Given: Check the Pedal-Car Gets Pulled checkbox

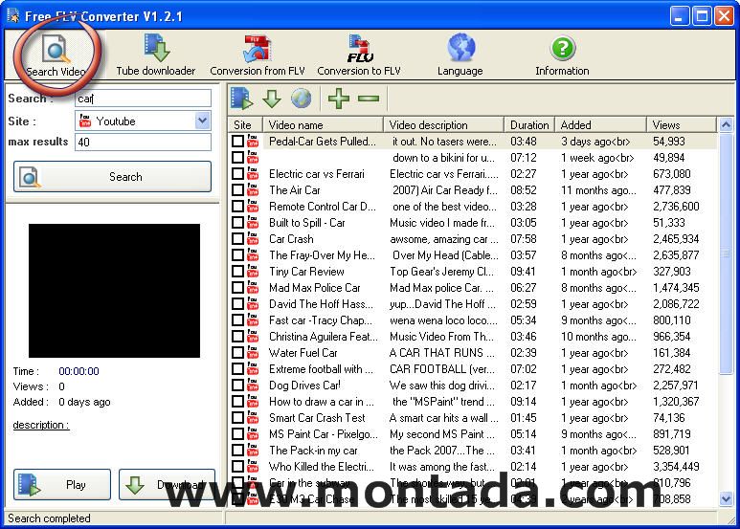Looking at the screenshot, I should [x=237, y=141].
